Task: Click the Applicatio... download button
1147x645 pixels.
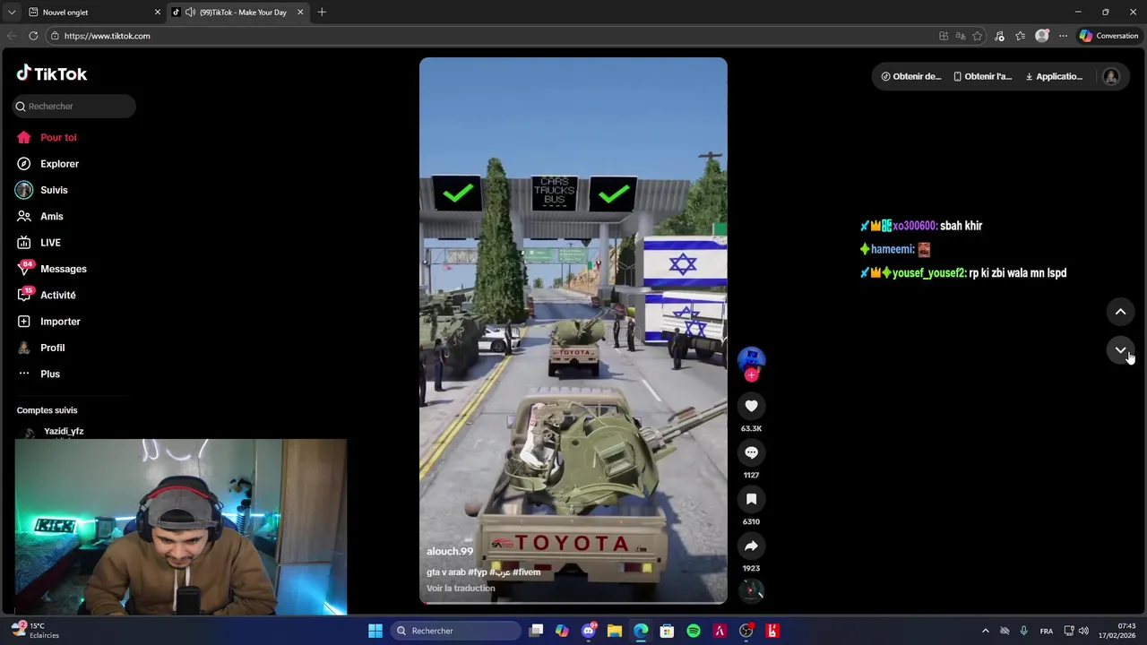Action: coord(1054,76)
